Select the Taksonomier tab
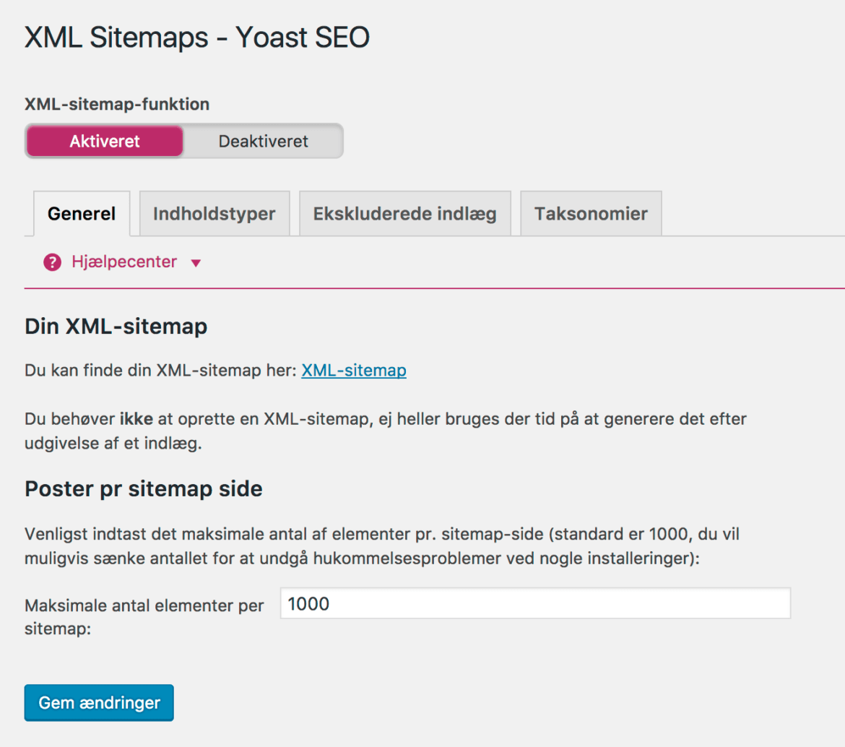 (x=590, y=213)
